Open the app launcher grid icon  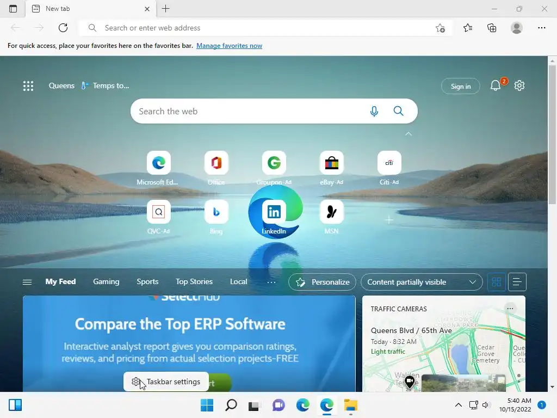point(28,85)
